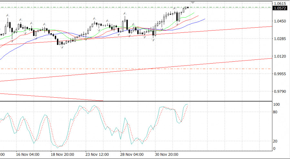Click the fractal arrow above the latest high

(174, 8)
